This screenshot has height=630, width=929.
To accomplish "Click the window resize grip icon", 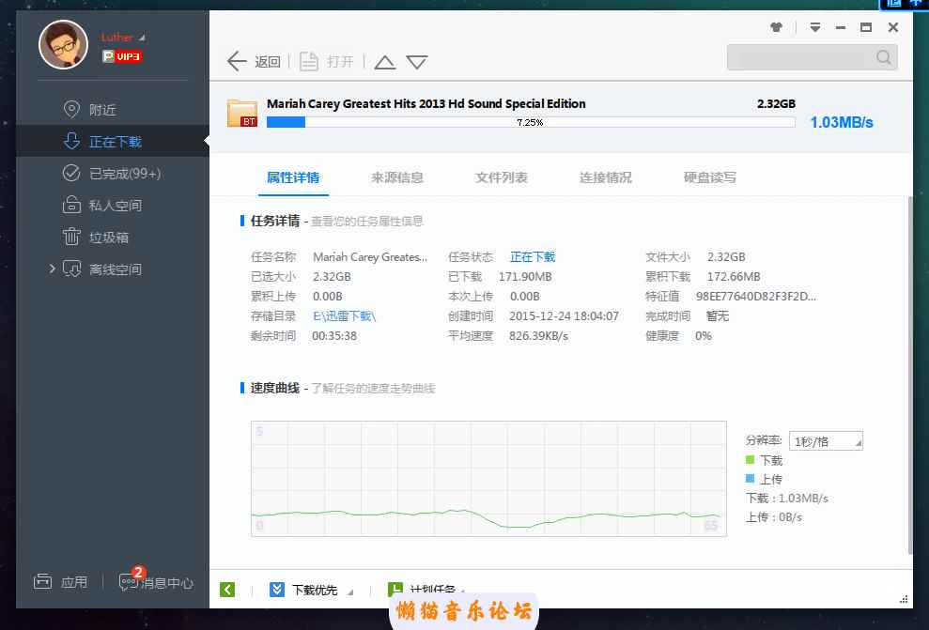I will (904, 599).
